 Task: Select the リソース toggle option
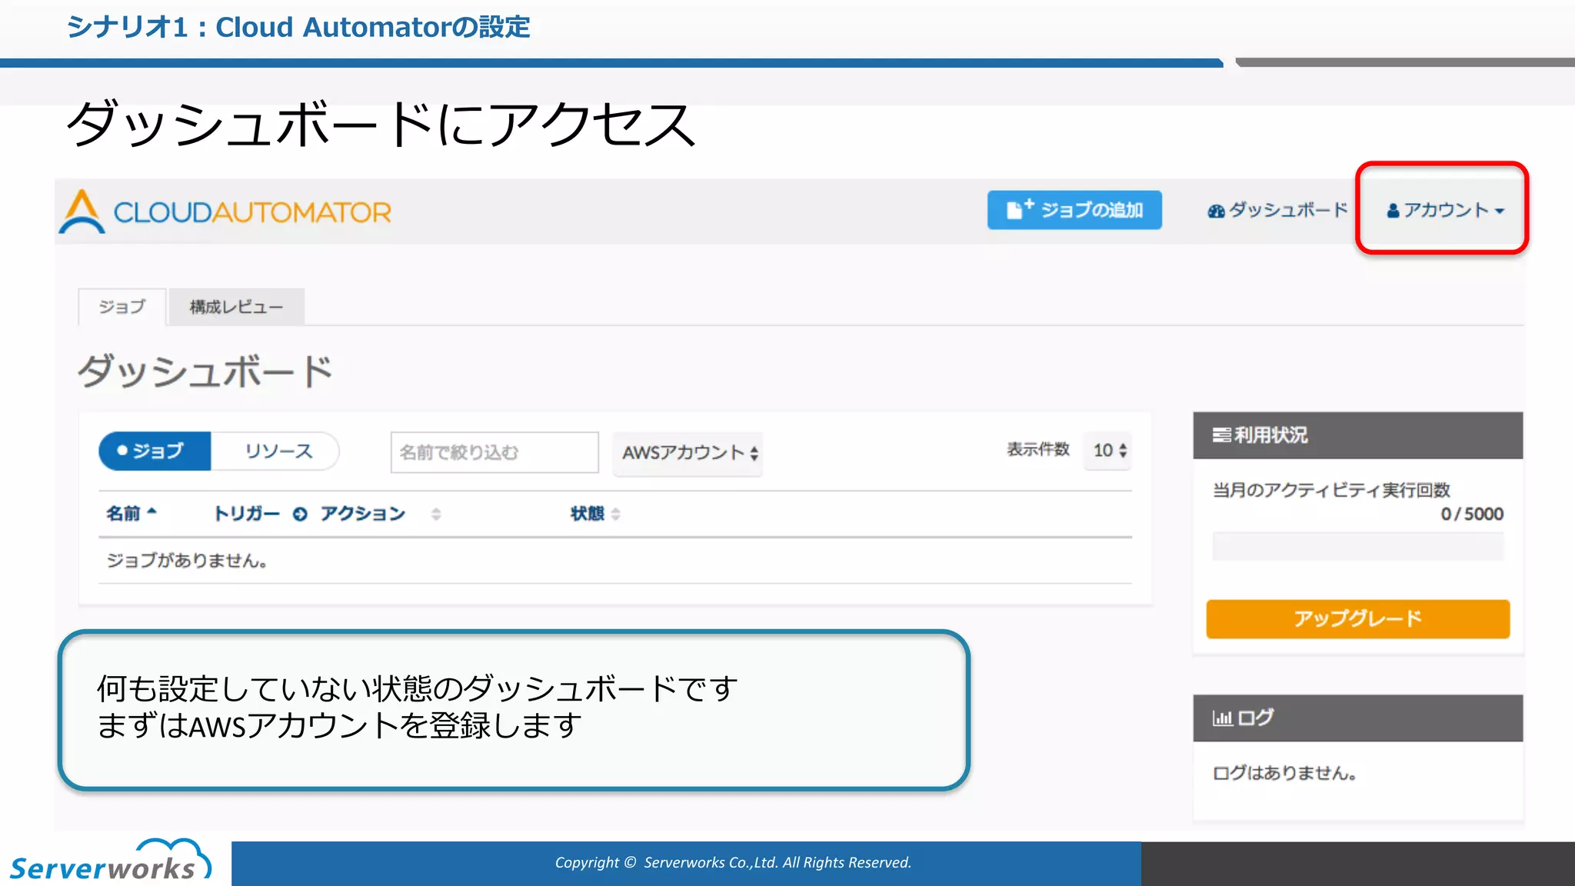click(x=276, y=451)
